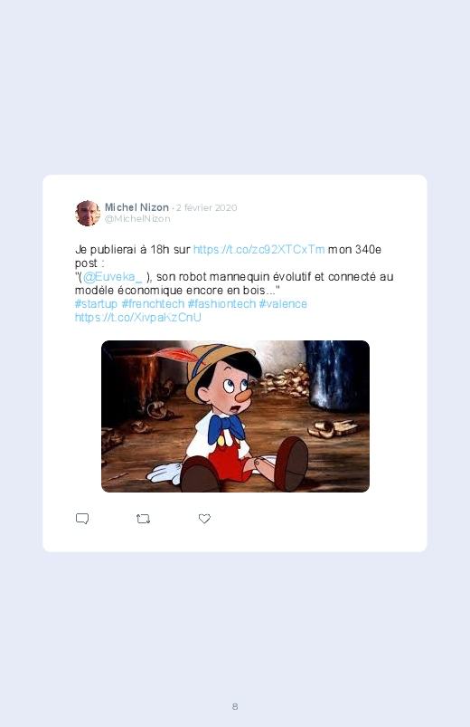The height and width of the screenshot is (727, 470).
Task: Select the #valence hashtag
Action: click(283, 303)
